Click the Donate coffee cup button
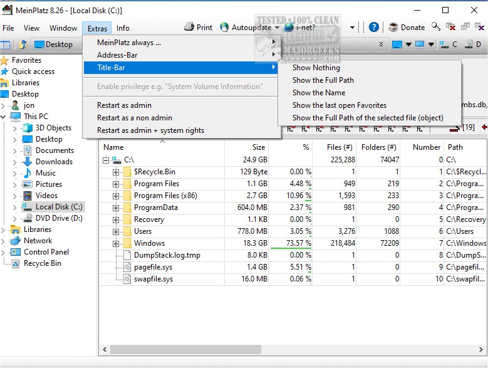 coord(407,28)
